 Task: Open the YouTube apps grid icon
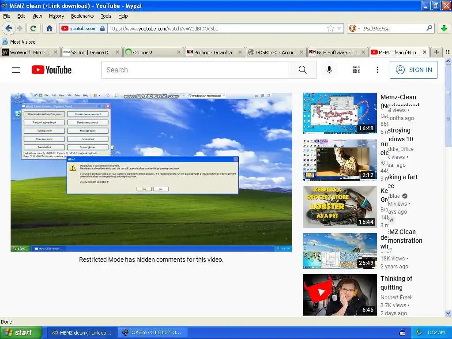pos(356,70)
